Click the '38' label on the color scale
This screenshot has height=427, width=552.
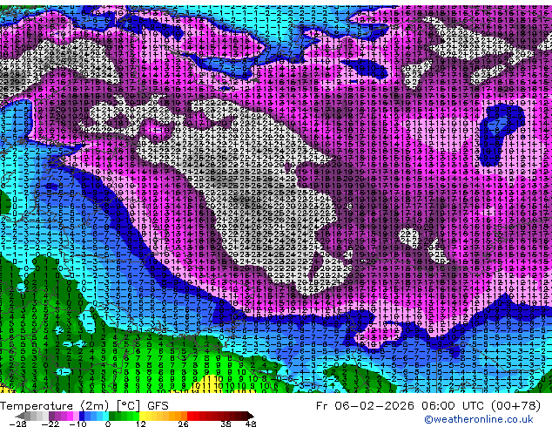coord(226,424)
